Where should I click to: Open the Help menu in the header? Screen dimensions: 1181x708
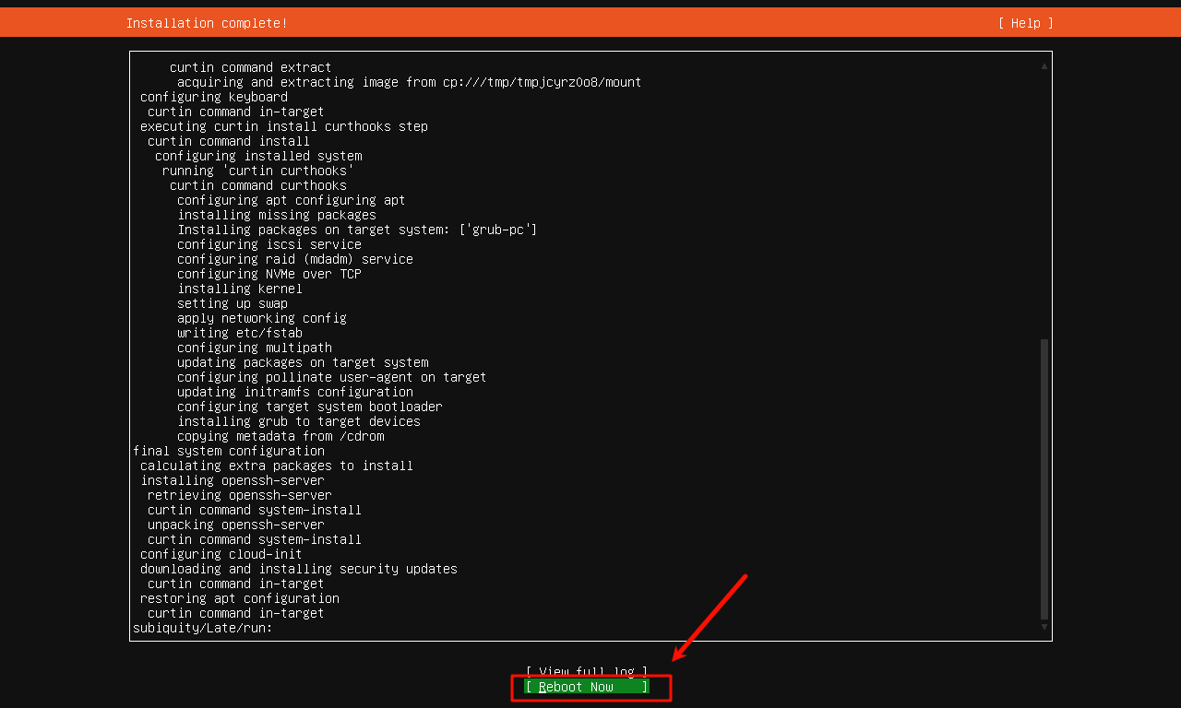pos(1025,23)
